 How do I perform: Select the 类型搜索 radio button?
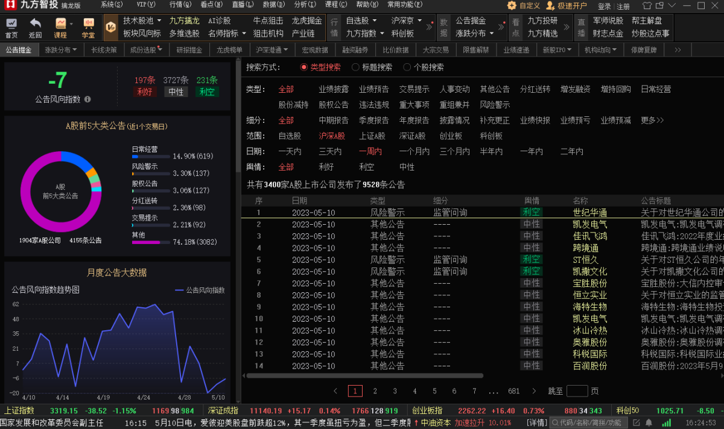click(303, 67)
